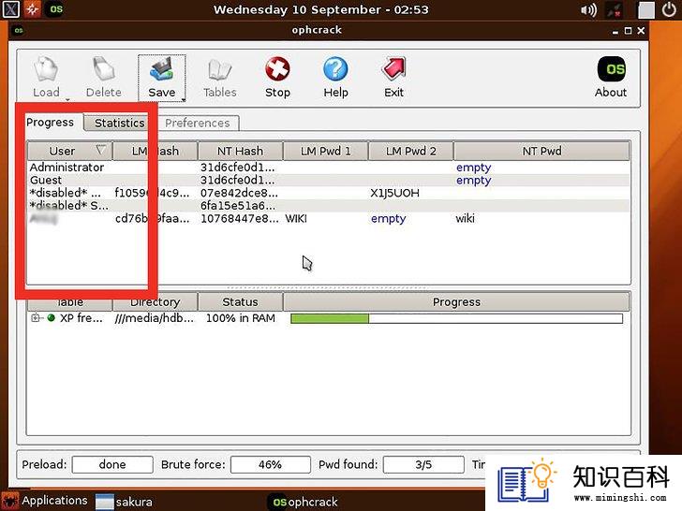Select the WIKI LM Pwd 1 cell
The height and width of the screenshot is (511, 682).
(296, 218)
